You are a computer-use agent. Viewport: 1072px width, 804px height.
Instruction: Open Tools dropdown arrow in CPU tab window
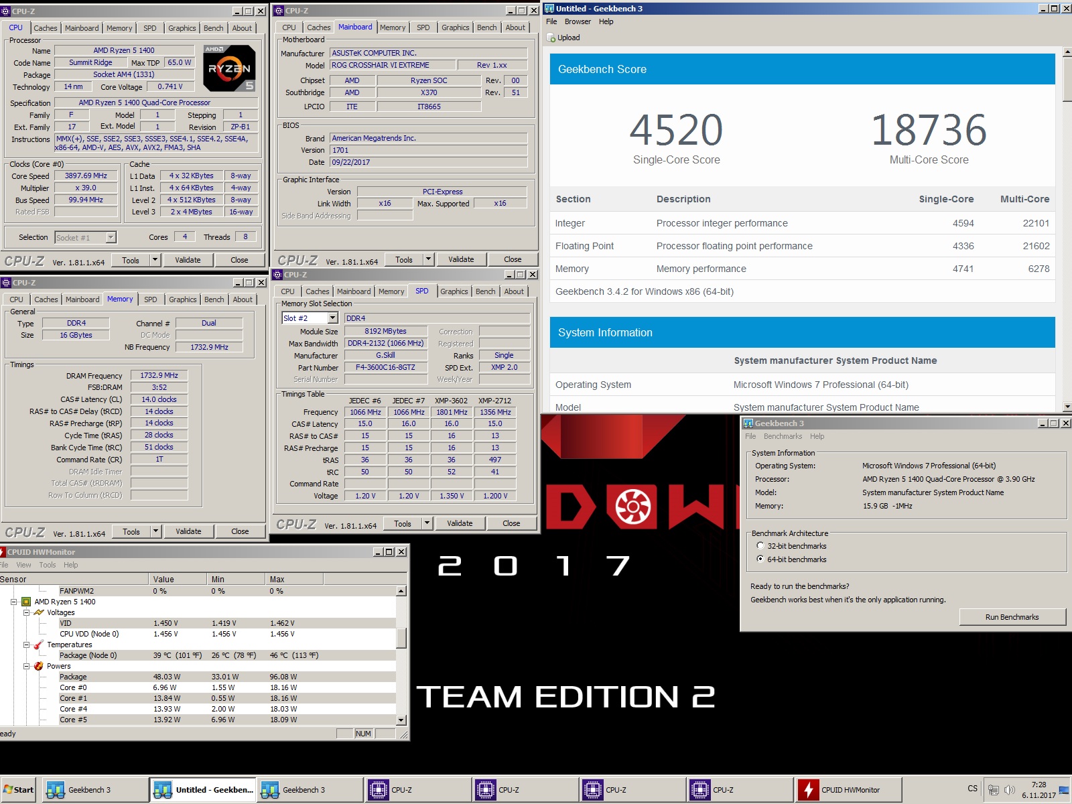pos(155,260)
